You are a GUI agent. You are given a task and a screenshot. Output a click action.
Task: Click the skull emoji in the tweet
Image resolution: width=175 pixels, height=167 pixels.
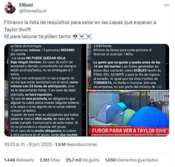click(75, 36)
